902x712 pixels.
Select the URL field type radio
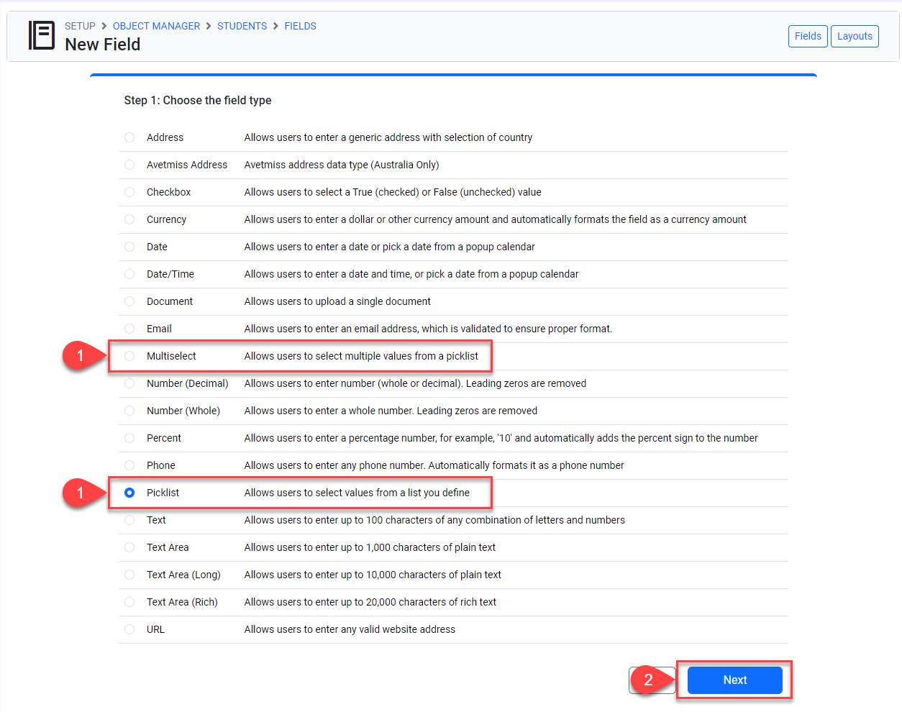pos(129,629)
